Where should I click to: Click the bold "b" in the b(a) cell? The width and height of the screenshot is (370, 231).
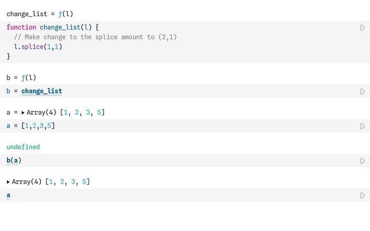click(9, 161)
